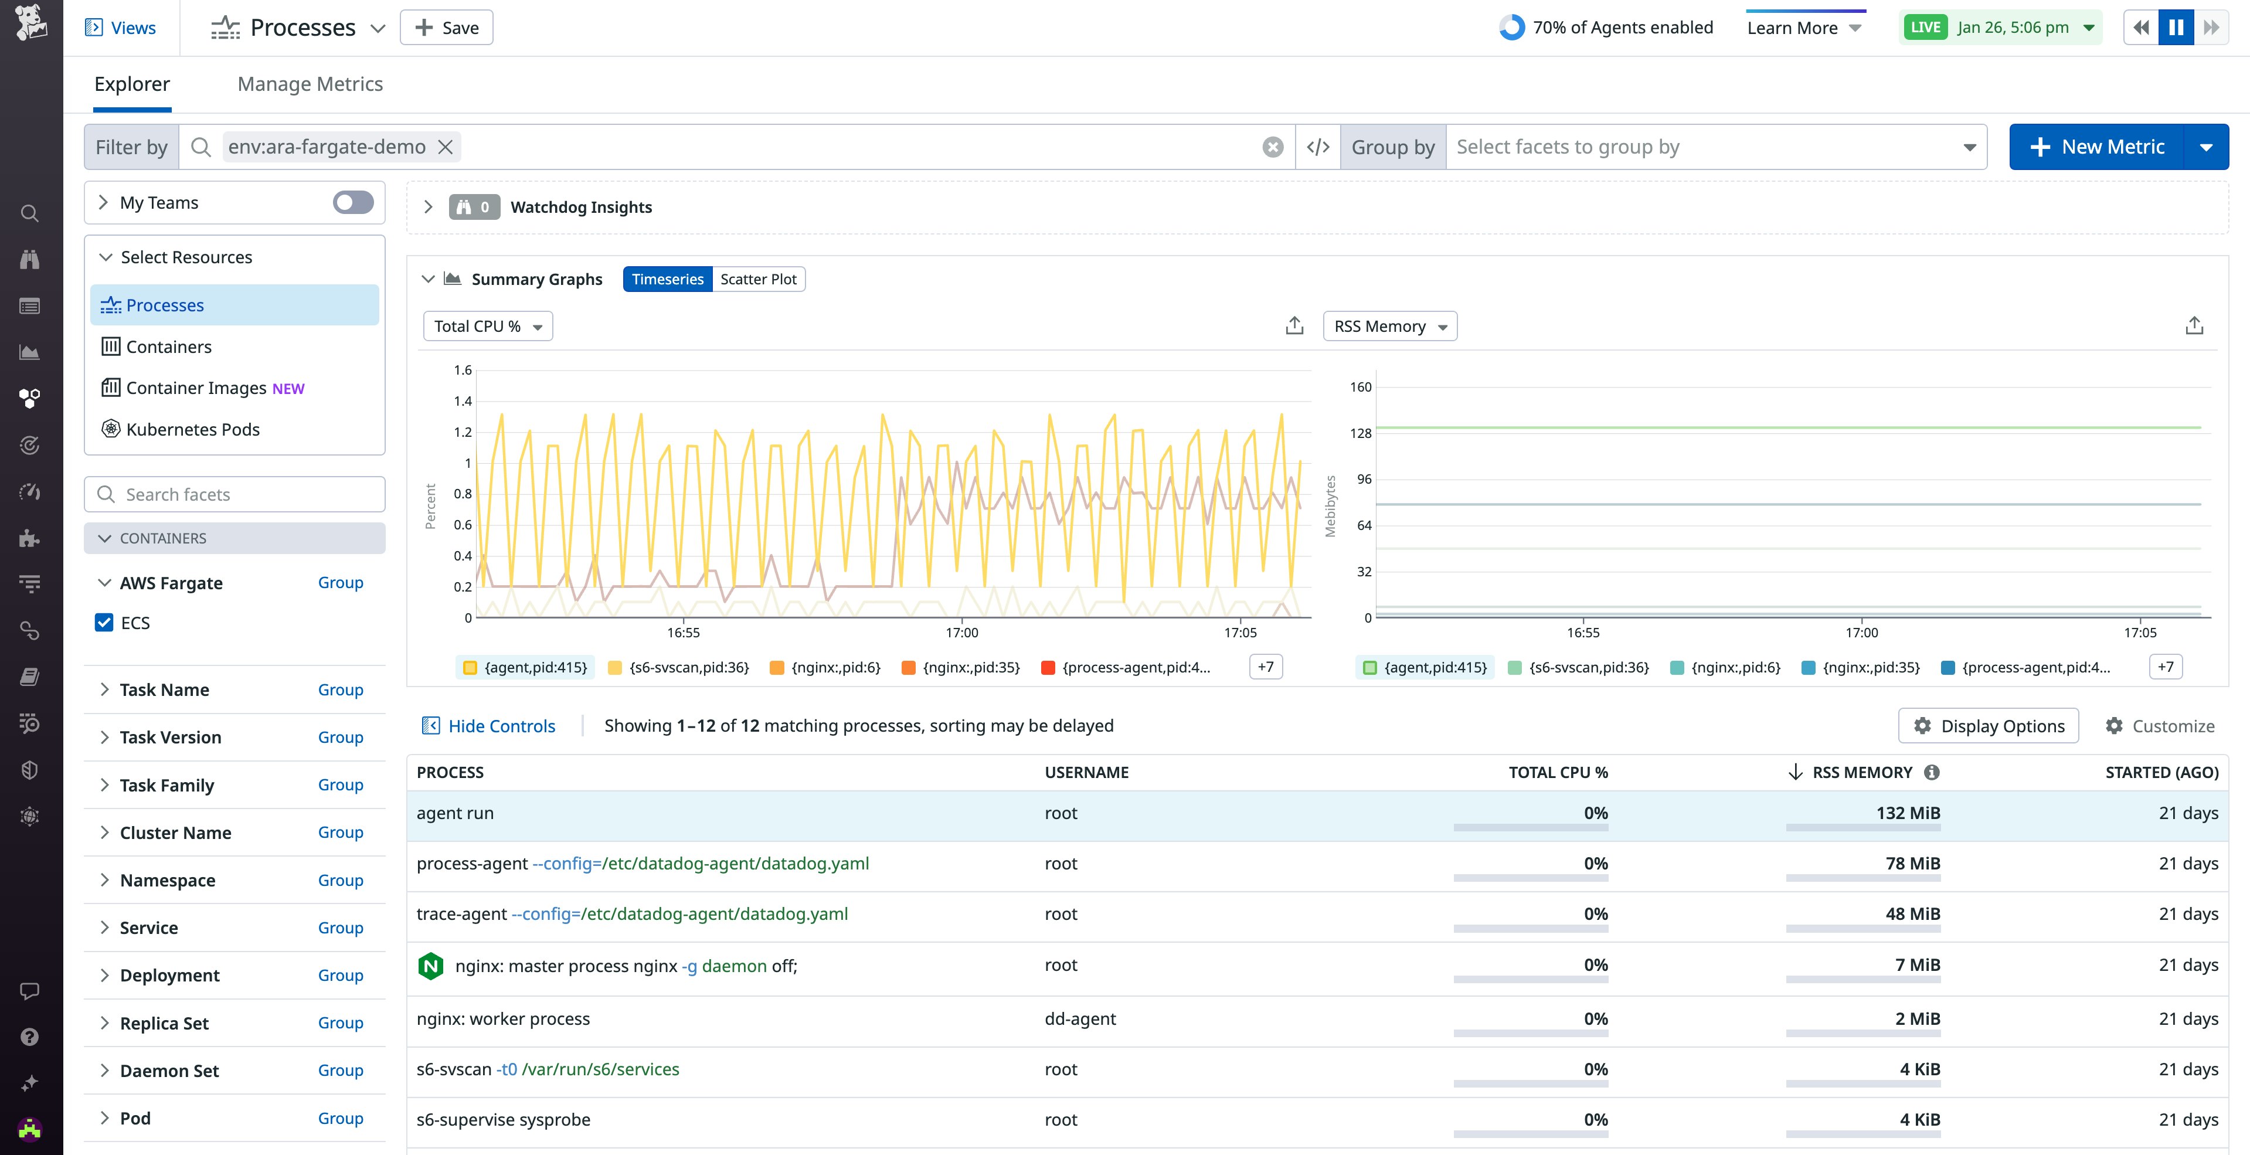Open the Infrastructure hexagons icon in sidebar
This screenshot has height=1155, width=2250.
[30, 399]
